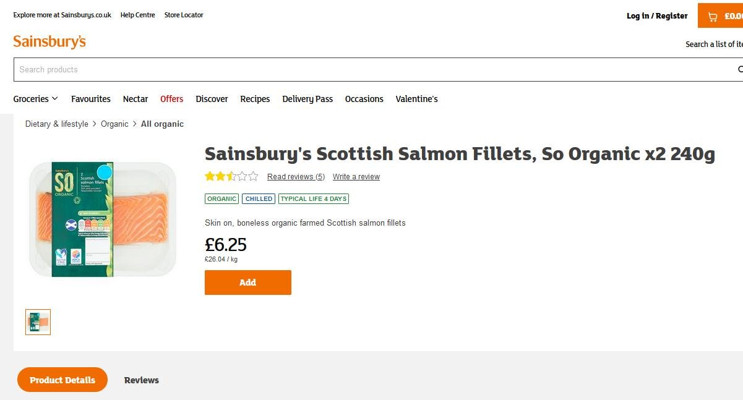The width and height of the screenshot is (743, 400).
Task: Open the Read reviews (5) link
Action: [296, 177]
